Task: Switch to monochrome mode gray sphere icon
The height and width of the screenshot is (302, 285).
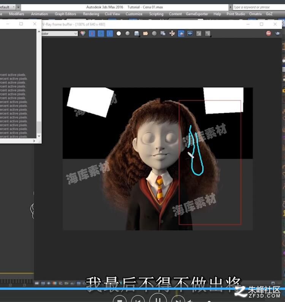Action: pos(127,33)
